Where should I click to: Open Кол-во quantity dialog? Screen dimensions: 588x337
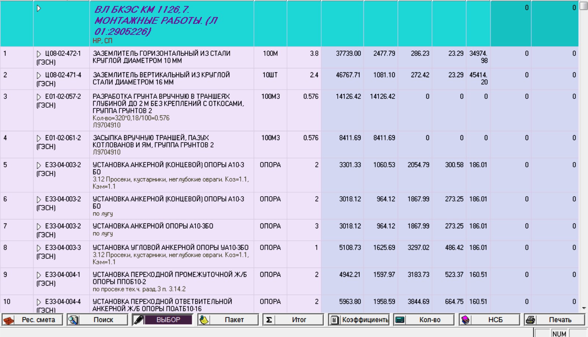424,320
